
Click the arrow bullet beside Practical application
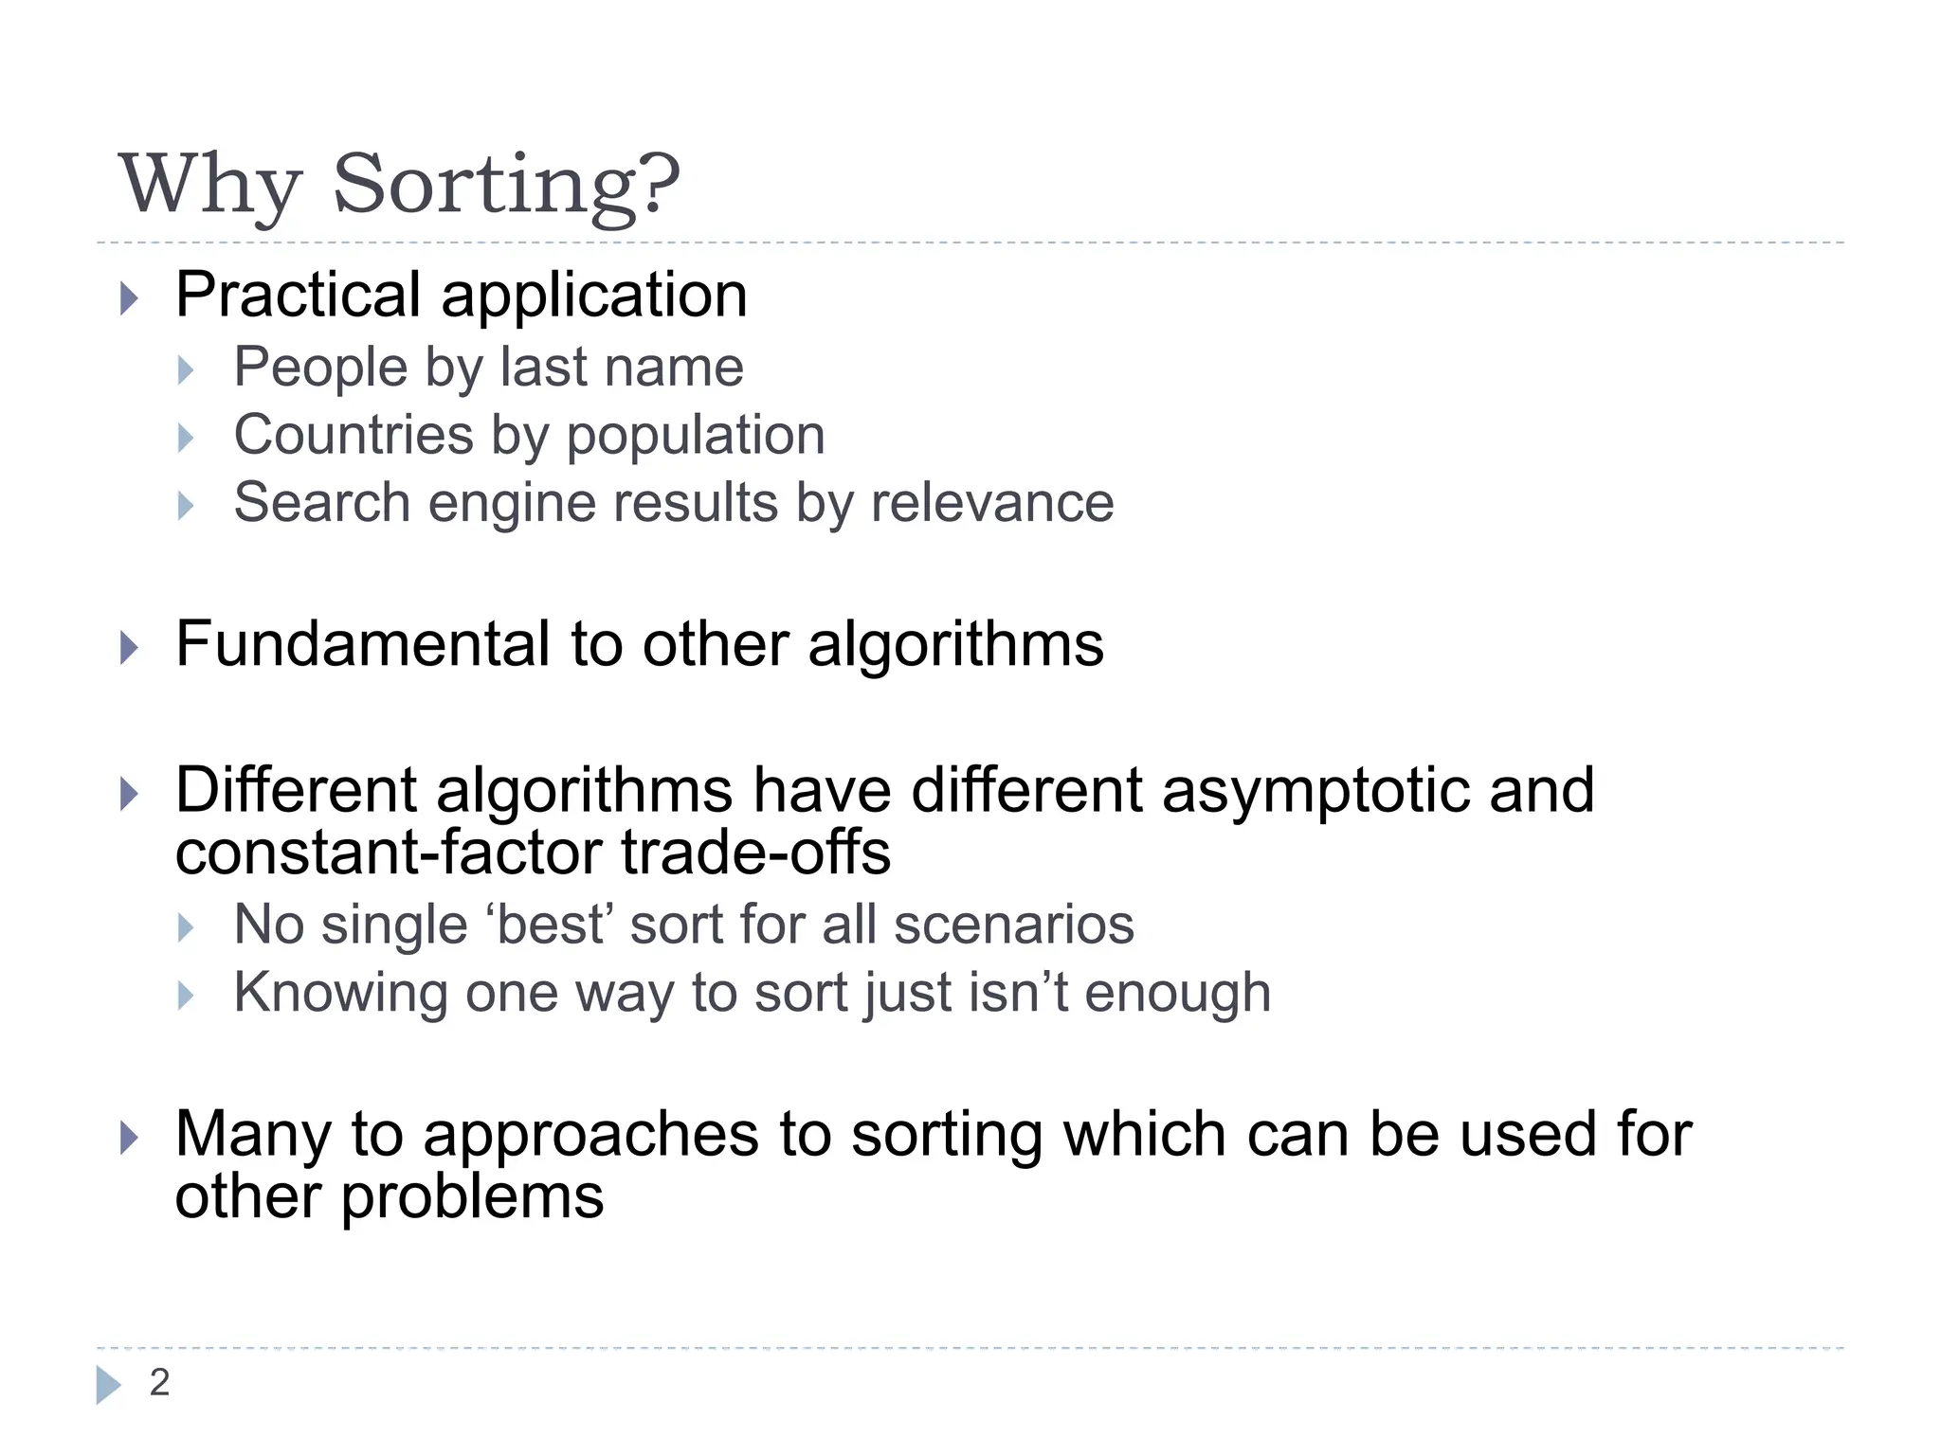[130, 298]
